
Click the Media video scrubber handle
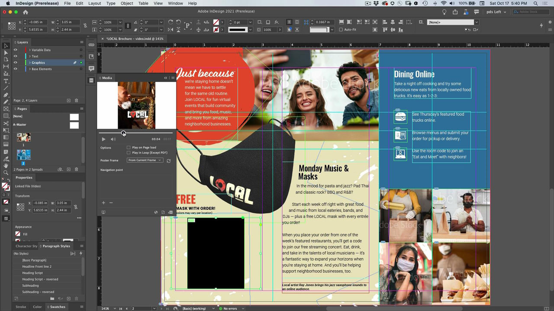(123, 133)
